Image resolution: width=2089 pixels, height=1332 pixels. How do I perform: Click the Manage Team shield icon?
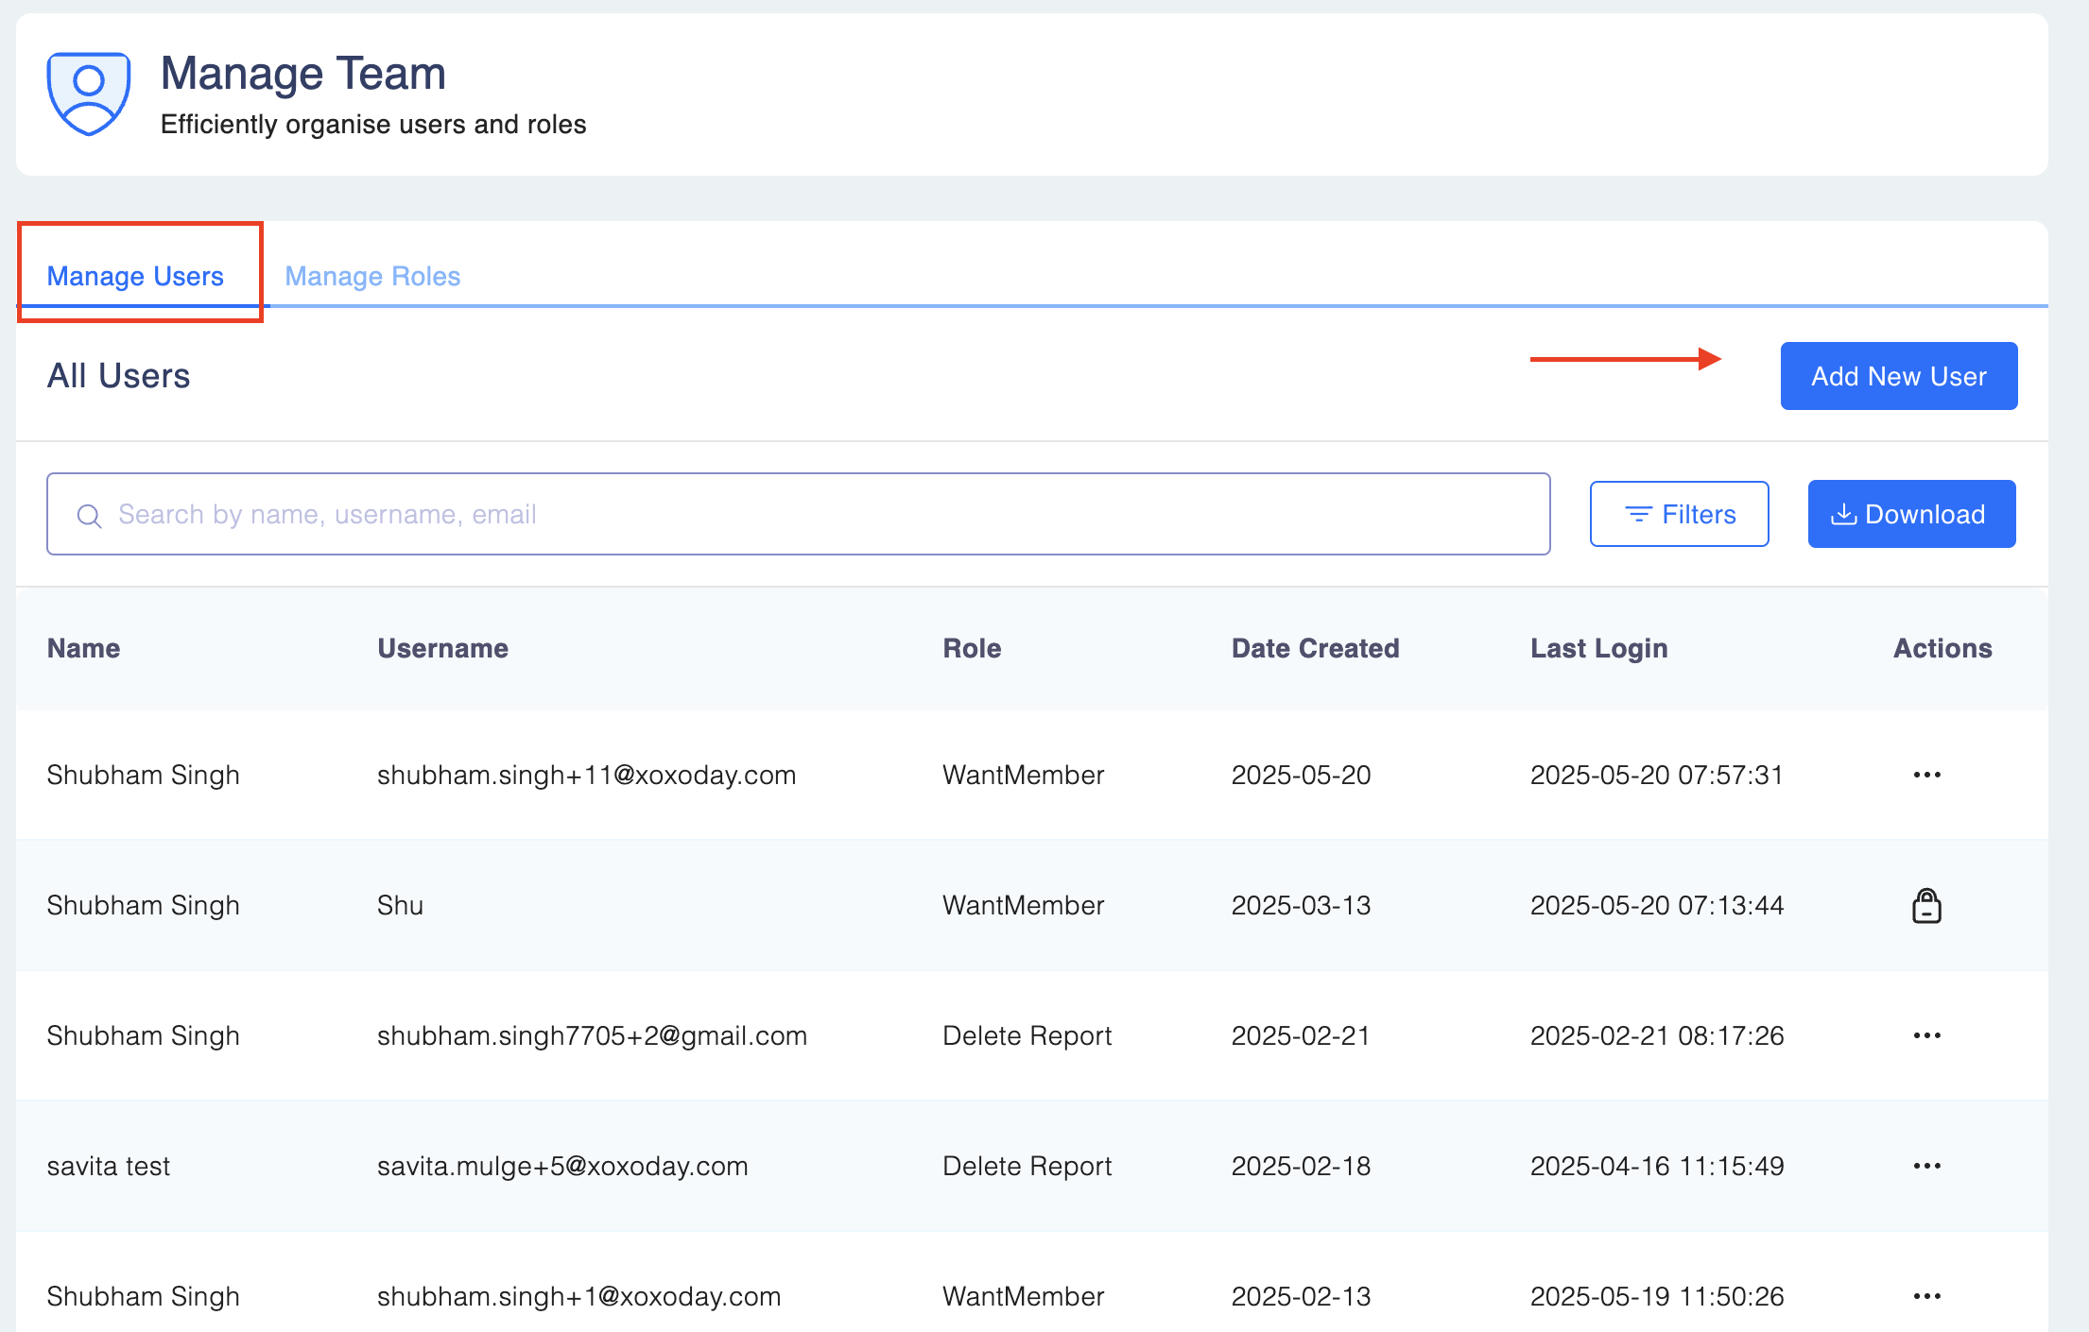click(x=89, y=94)
